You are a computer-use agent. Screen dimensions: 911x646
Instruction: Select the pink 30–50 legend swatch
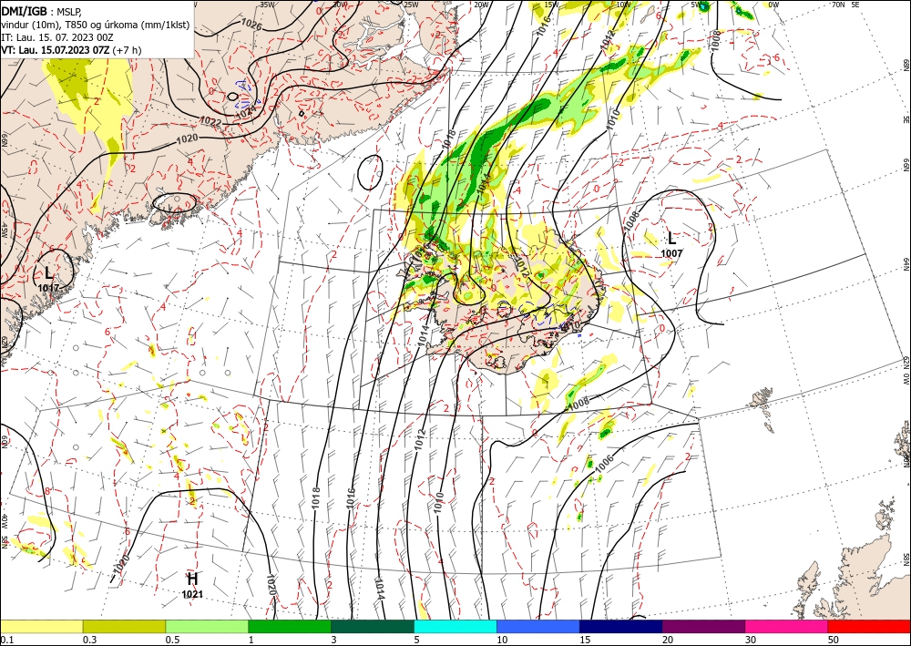[x=787, y=626]
